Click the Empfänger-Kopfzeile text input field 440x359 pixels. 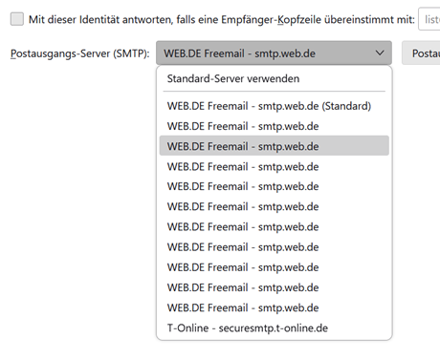429,19
